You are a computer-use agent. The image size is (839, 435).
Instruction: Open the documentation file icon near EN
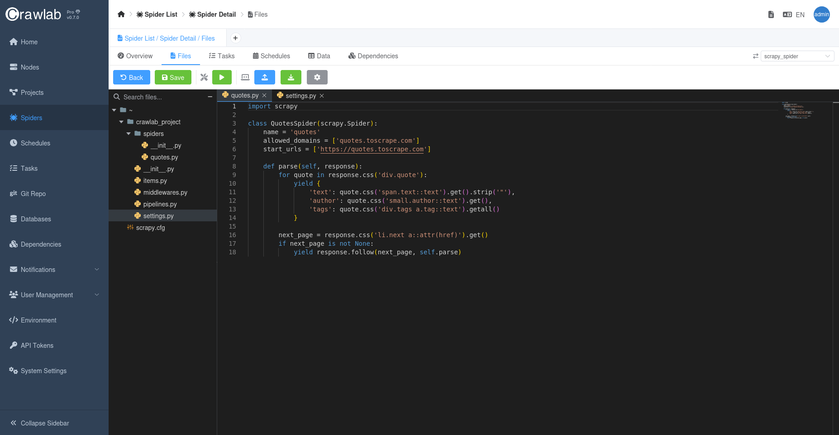(771, 14)
